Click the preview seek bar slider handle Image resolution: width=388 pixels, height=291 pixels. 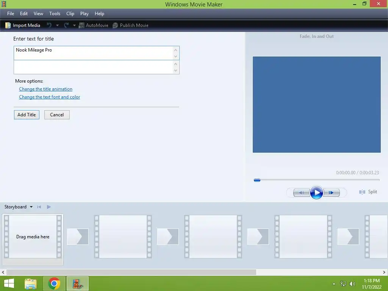(x=257, y=180)
